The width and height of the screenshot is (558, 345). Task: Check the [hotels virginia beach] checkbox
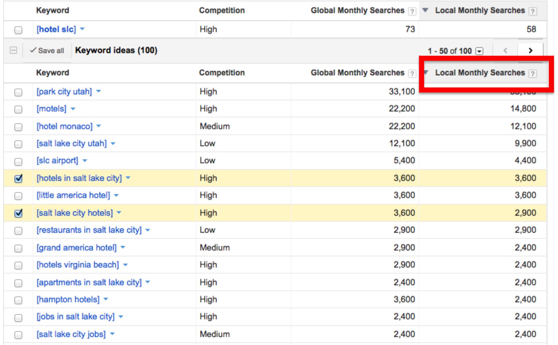(x=18, y=265)
